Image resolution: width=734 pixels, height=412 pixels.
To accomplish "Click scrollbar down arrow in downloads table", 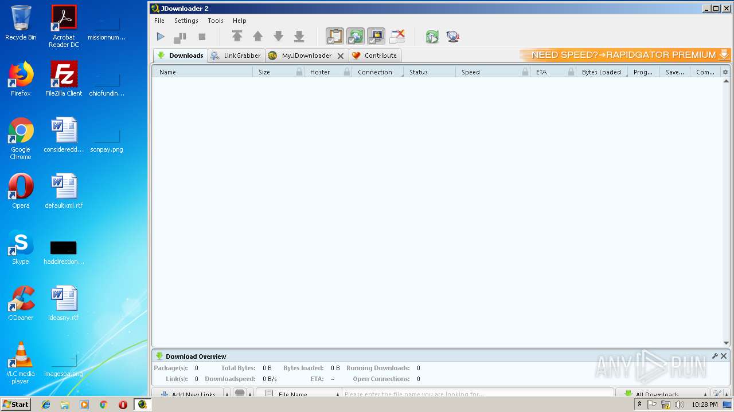I will pos(726,343).
